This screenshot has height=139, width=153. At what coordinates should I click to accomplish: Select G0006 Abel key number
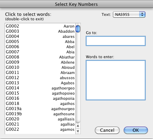click(40, 47)
